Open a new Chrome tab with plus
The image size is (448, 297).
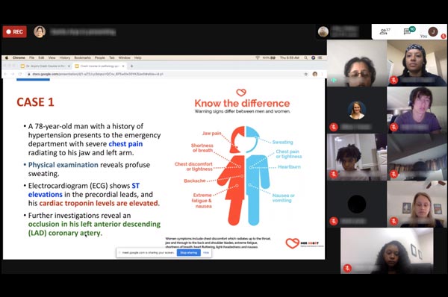tap(131, 66)
